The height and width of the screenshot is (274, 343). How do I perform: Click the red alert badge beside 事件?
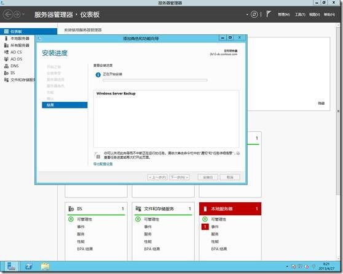click(x=205, y=227)
